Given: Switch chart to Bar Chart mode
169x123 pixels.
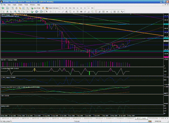Looking at the screenshot, I should (x=4, y=12).
